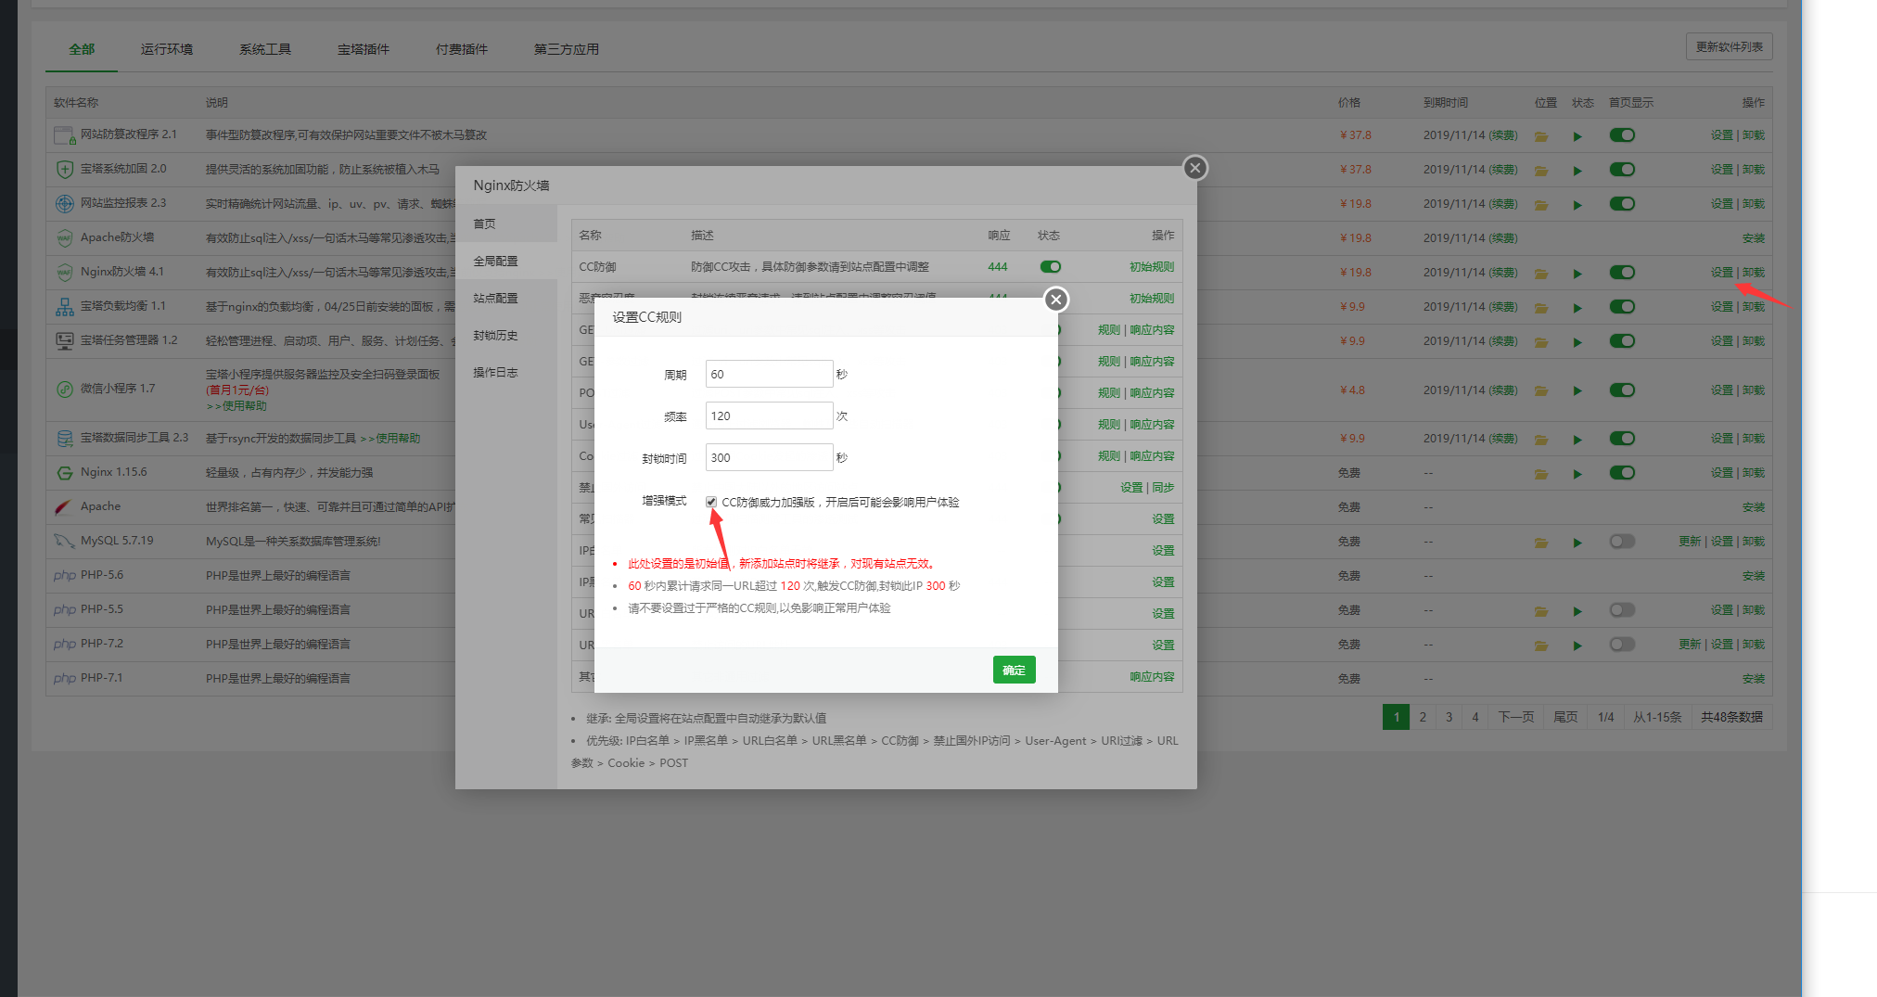Click the 尾页 pagination button
This screenshot has height=997, width=1877.
1565,717
